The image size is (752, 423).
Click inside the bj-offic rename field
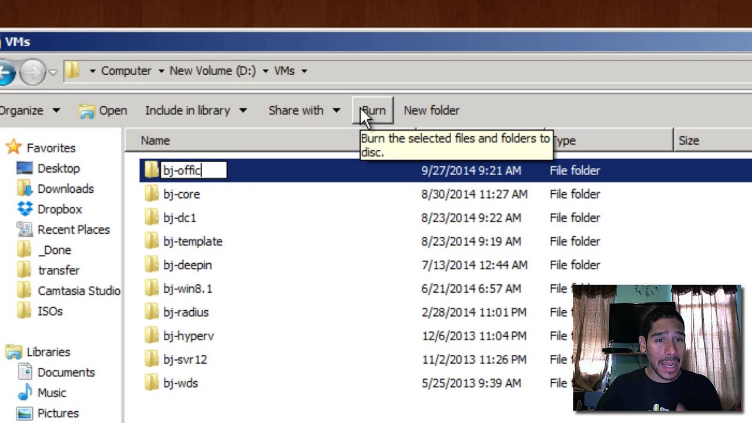point(193,170)
